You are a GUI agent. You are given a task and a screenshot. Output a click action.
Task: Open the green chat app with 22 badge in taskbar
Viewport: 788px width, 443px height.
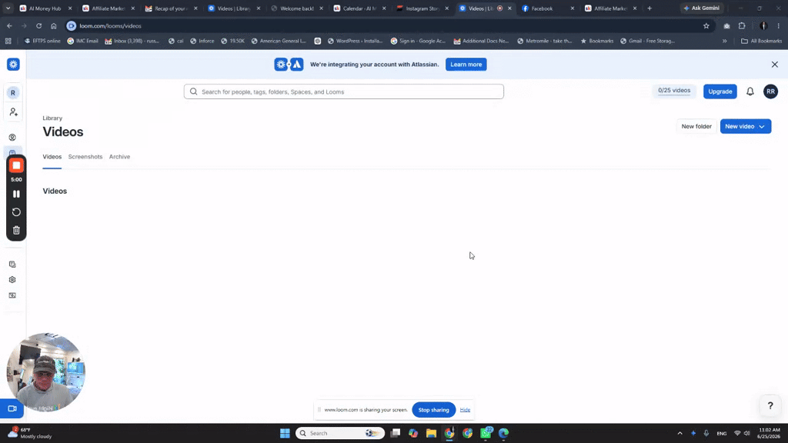point(486,433)
